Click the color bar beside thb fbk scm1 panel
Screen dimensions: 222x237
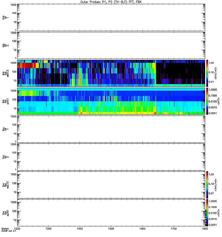coord(207,101)
